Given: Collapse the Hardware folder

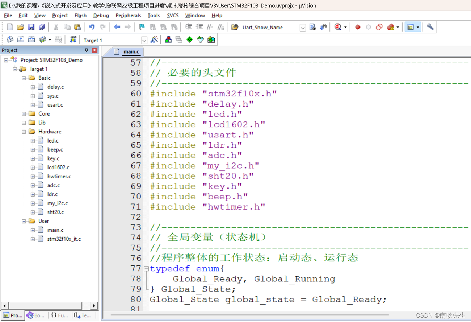Looking at the screenshot, I should click(x=24, y=132).
